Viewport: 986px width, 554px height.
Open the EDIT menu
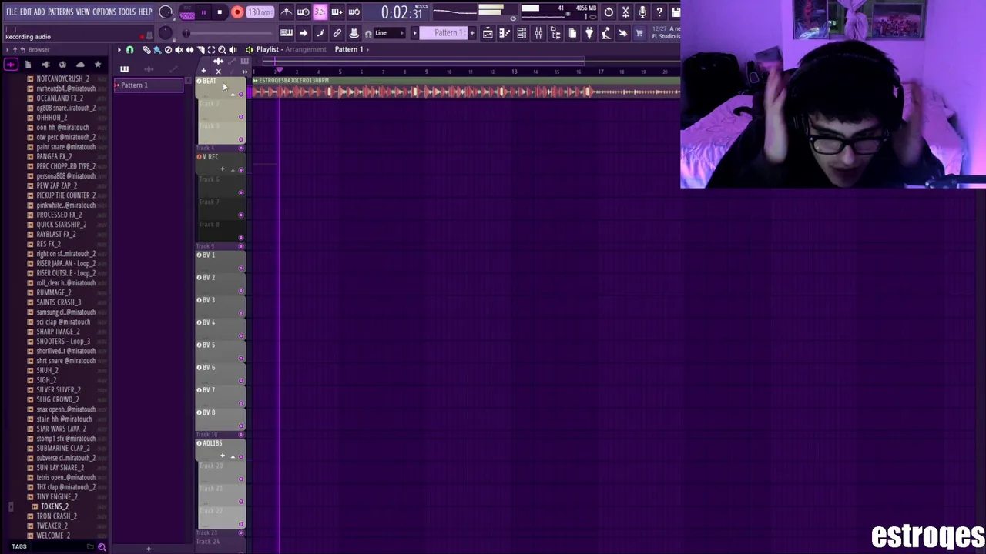(x=25, y=12)
